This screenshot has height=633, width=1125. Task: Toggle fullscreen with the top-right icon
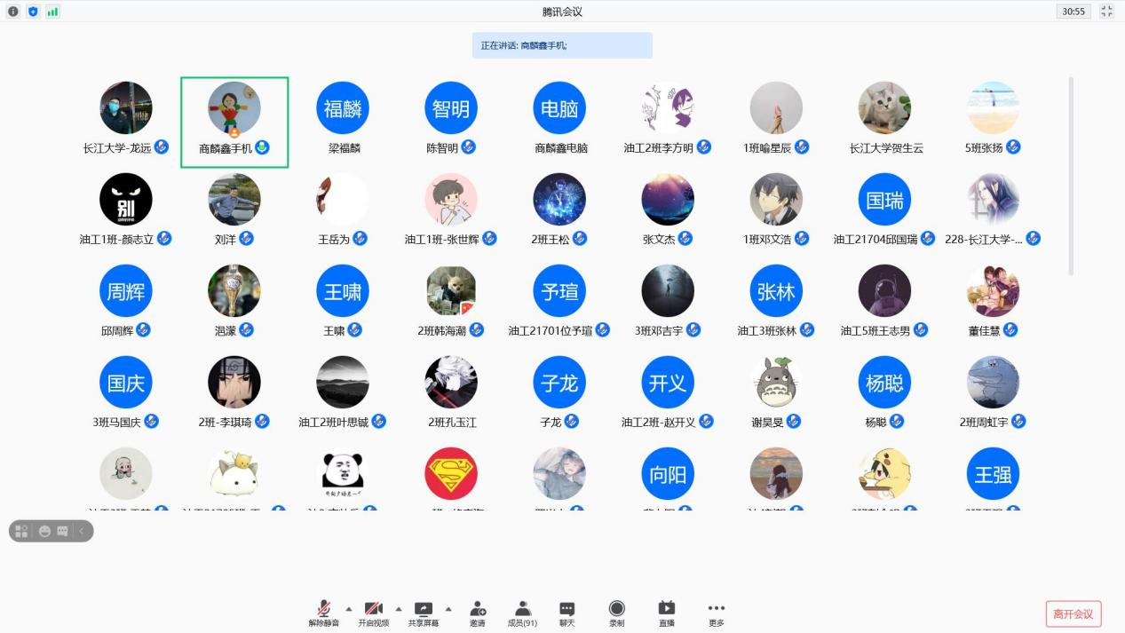(x=1106, y=12)
